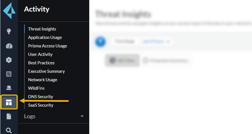Open the document Reports sidebar icon
This screenshot has height=134, width=252.
9,116
